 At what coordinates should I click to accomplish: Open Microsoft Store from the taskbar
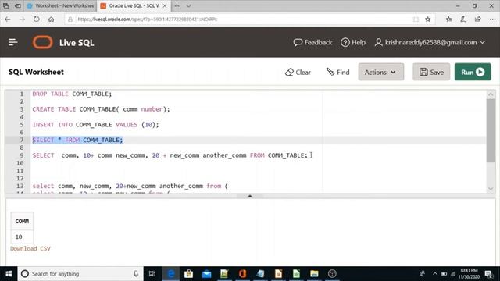(x=188, y=274)
